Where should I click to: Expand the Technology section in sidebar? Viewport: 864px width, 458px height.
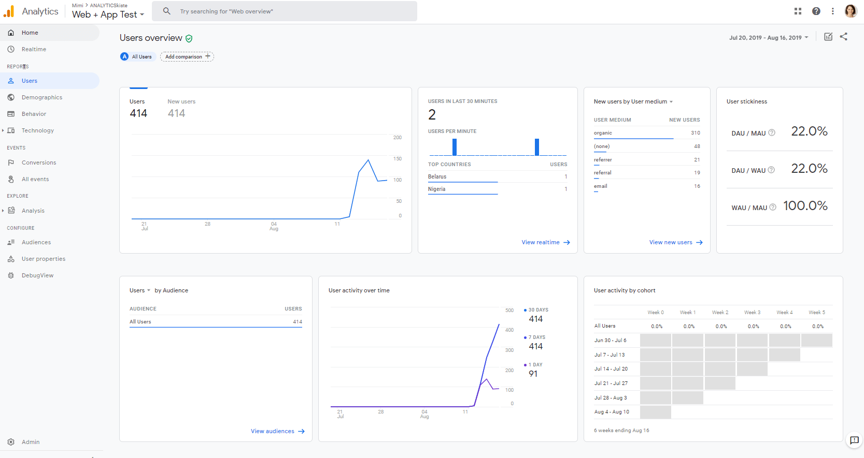3,130
